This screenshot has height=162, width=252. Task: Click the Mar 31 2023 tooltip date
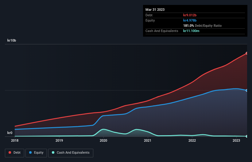(155, 10)
